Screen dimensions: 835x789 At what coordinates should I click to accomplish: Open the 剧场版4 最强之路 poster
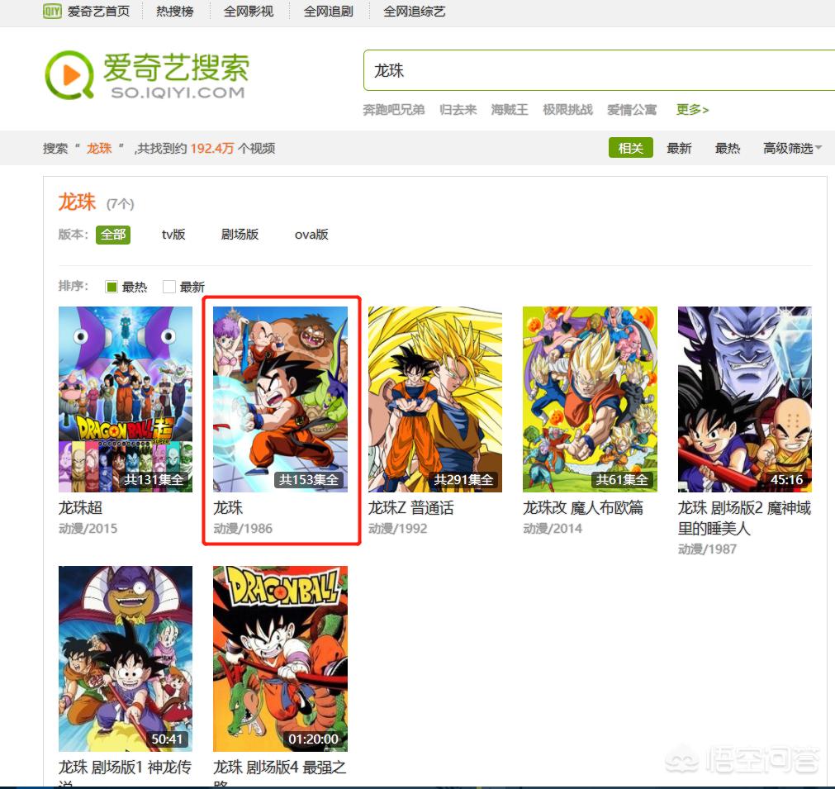click(280, 658)
